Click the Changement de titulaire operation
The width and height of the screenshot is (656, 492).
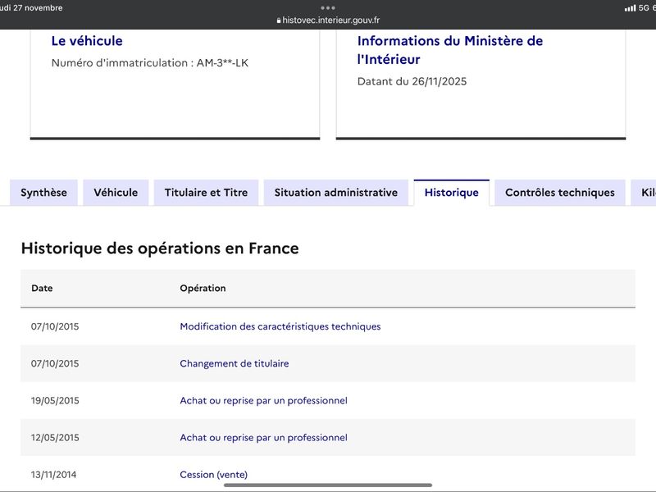click(x=235, y=363)
